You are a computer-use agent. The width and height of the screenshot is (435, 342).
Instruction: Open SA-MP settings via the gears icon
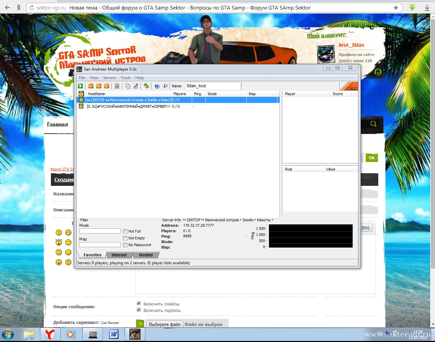pos(146,86)
